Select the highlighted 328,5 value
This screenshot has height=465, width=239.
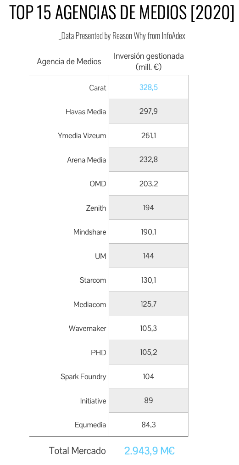149,87
